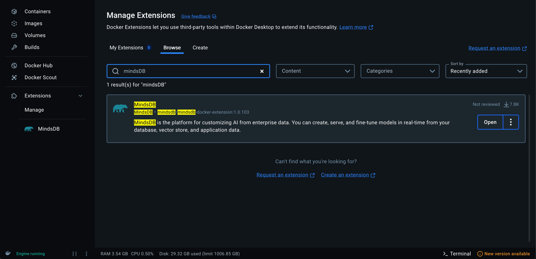Image resolution: width=536 pixels, height=259 pixels.
Task: Click the MindsDB result title
Action: tap(145, 104)
